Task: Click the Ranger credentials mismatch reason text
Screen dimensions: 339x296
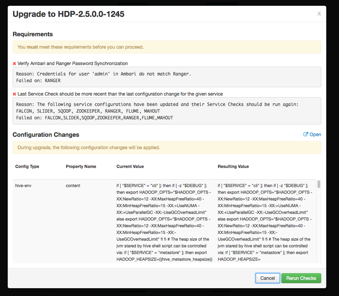Action: coord(103,74)
